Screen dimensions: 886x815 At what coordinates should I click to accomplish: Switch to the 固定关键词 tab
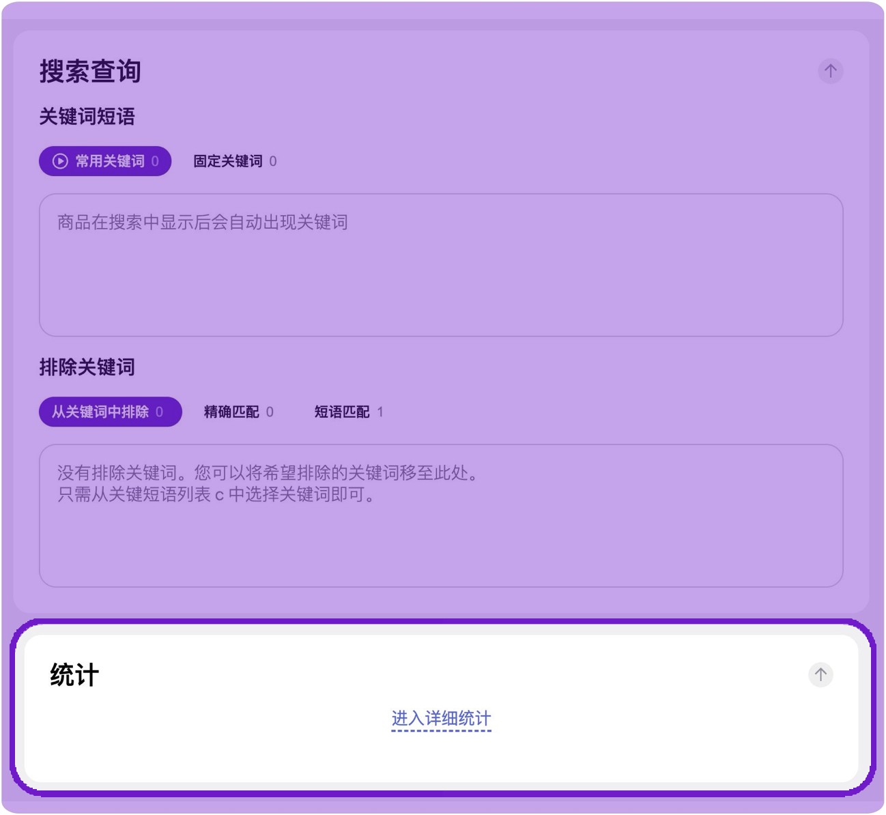[235, 161]
